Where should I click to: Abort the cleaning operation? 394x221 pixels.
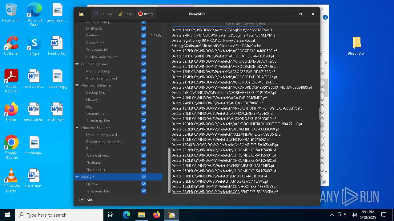tap(145, 14)
